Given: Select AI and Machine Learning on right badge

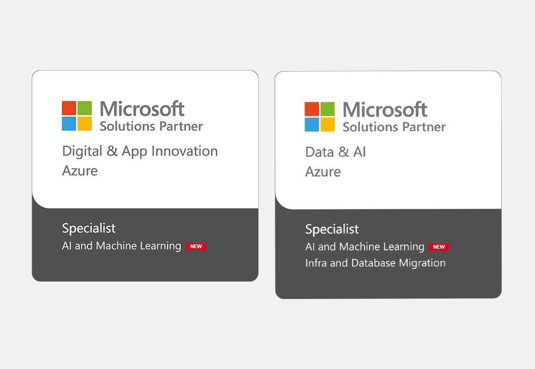Looking at the screenshot, I should [365, 247].
